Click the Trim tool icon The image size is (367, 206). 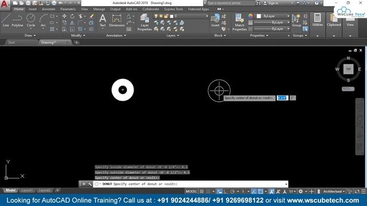(80, 16)
